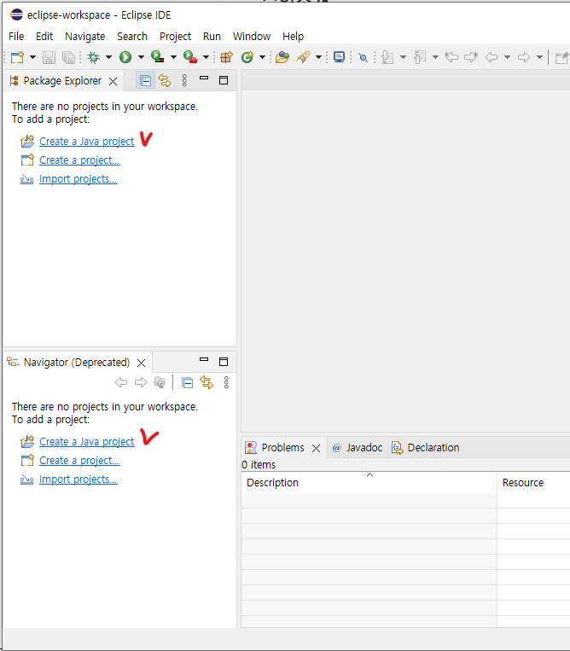The height and width of the screenshot is (651, 570).
Task: Select the Package Explorer tab
Action: click(x=62, y=80)
